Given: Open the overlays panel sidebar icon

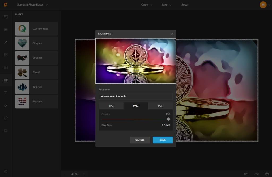Looking at the screenshot, I should tap(6, 67).
